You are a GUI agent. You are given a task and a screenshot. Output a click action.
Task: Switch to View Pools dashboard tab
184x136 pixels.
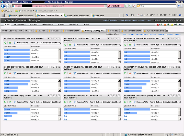coord(113,31)
